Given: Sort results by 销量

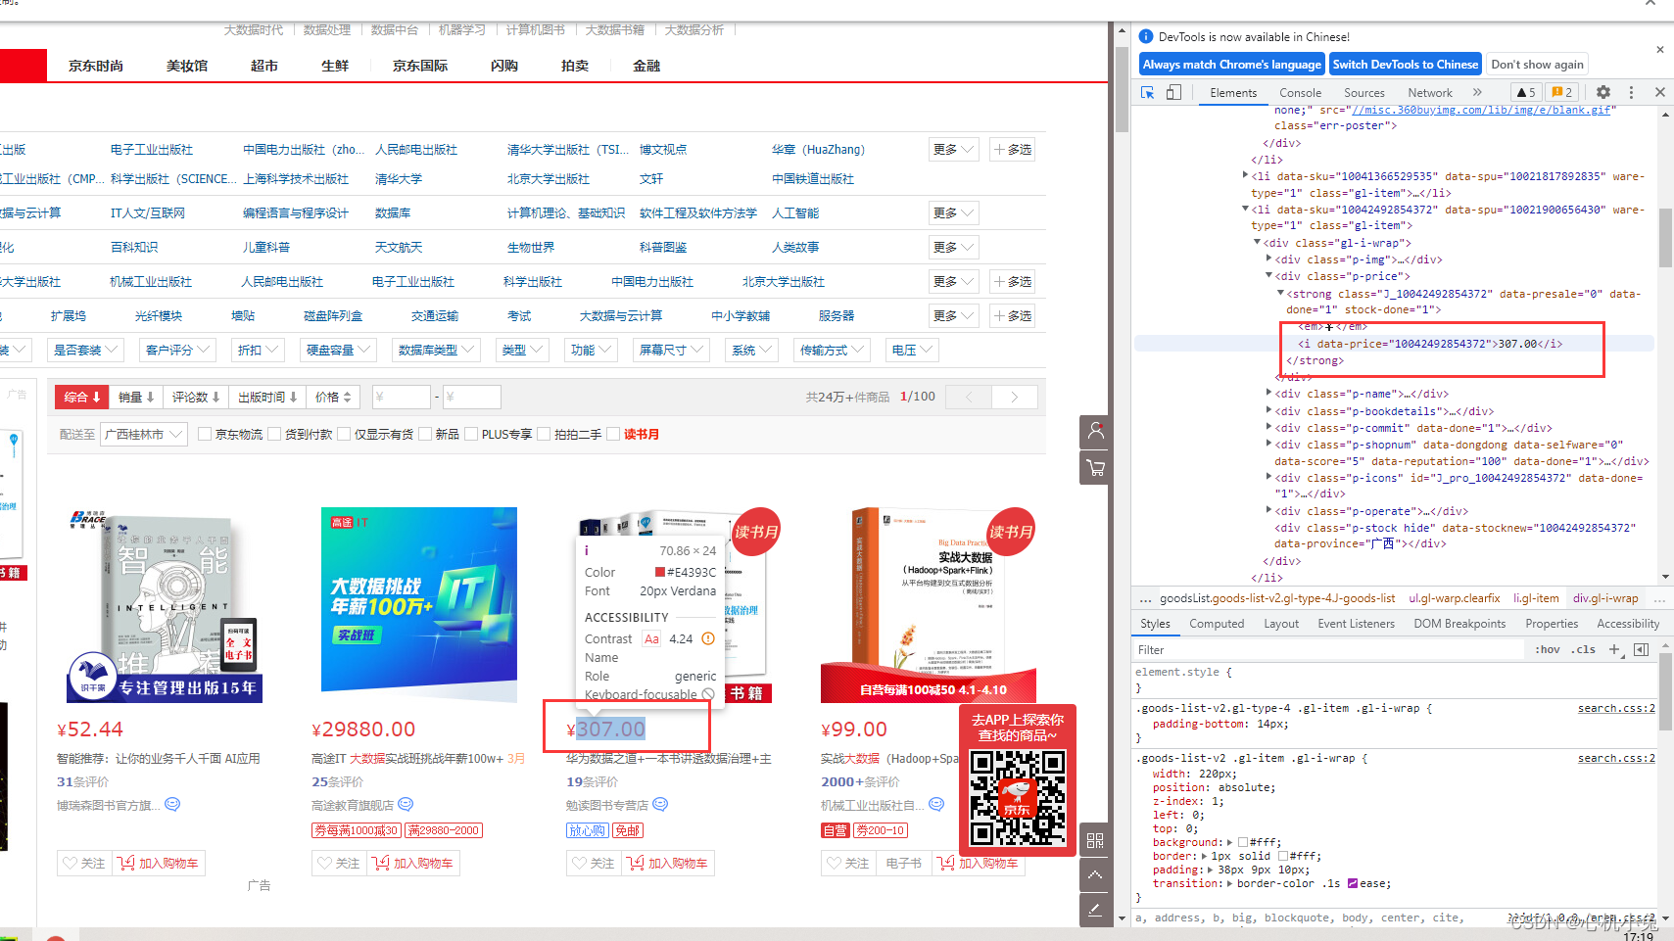Looking at the screenshot, I should coord(136,397).
